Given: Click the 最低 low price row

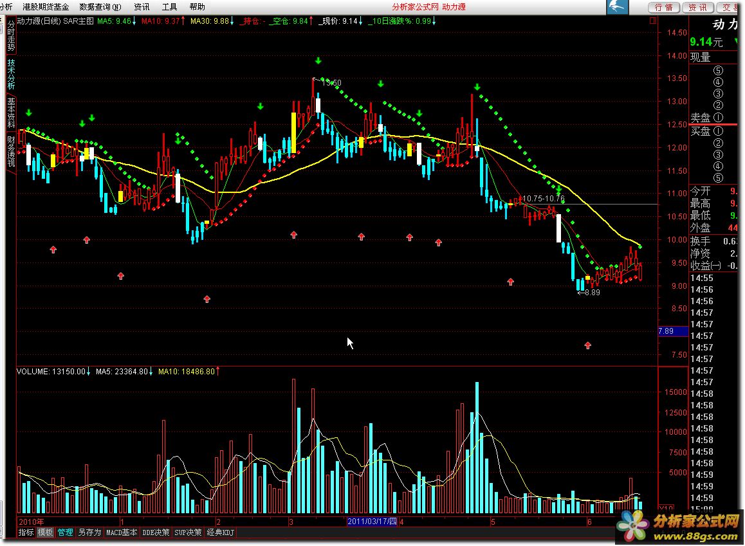Looking at the screenshot, I should (x=714, y=215).
